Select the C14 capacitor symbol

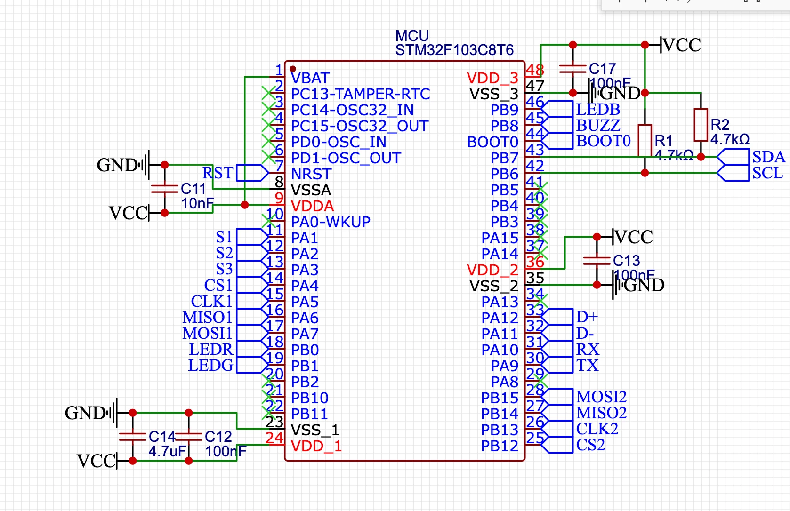coord(133,437)
